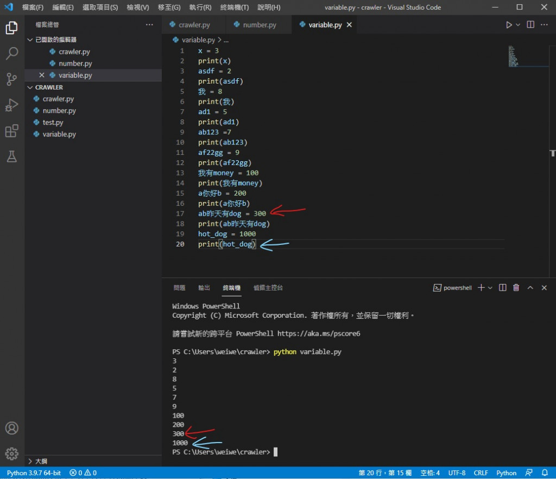The image size is (556, 479).
Task: Open the Go (G) menu
Action: pos(169,8)
